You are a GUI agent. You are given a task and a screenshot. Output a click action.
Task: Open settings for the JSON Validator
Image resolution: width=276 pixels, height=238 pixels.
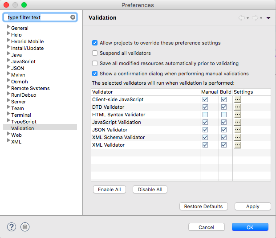pyautogui.click(x=237, y=130)
